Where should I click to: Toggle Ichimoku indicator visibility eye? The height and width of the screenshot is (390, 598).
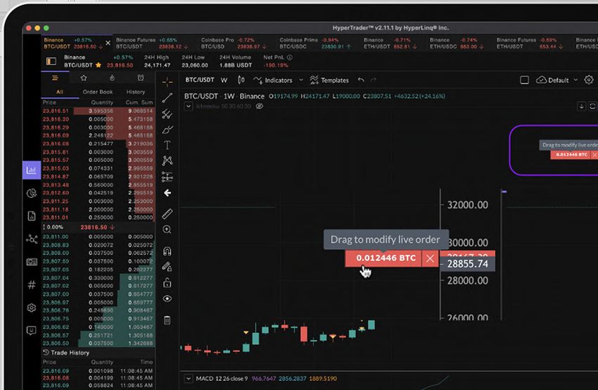pyautogui.click(x=260, y=106)
